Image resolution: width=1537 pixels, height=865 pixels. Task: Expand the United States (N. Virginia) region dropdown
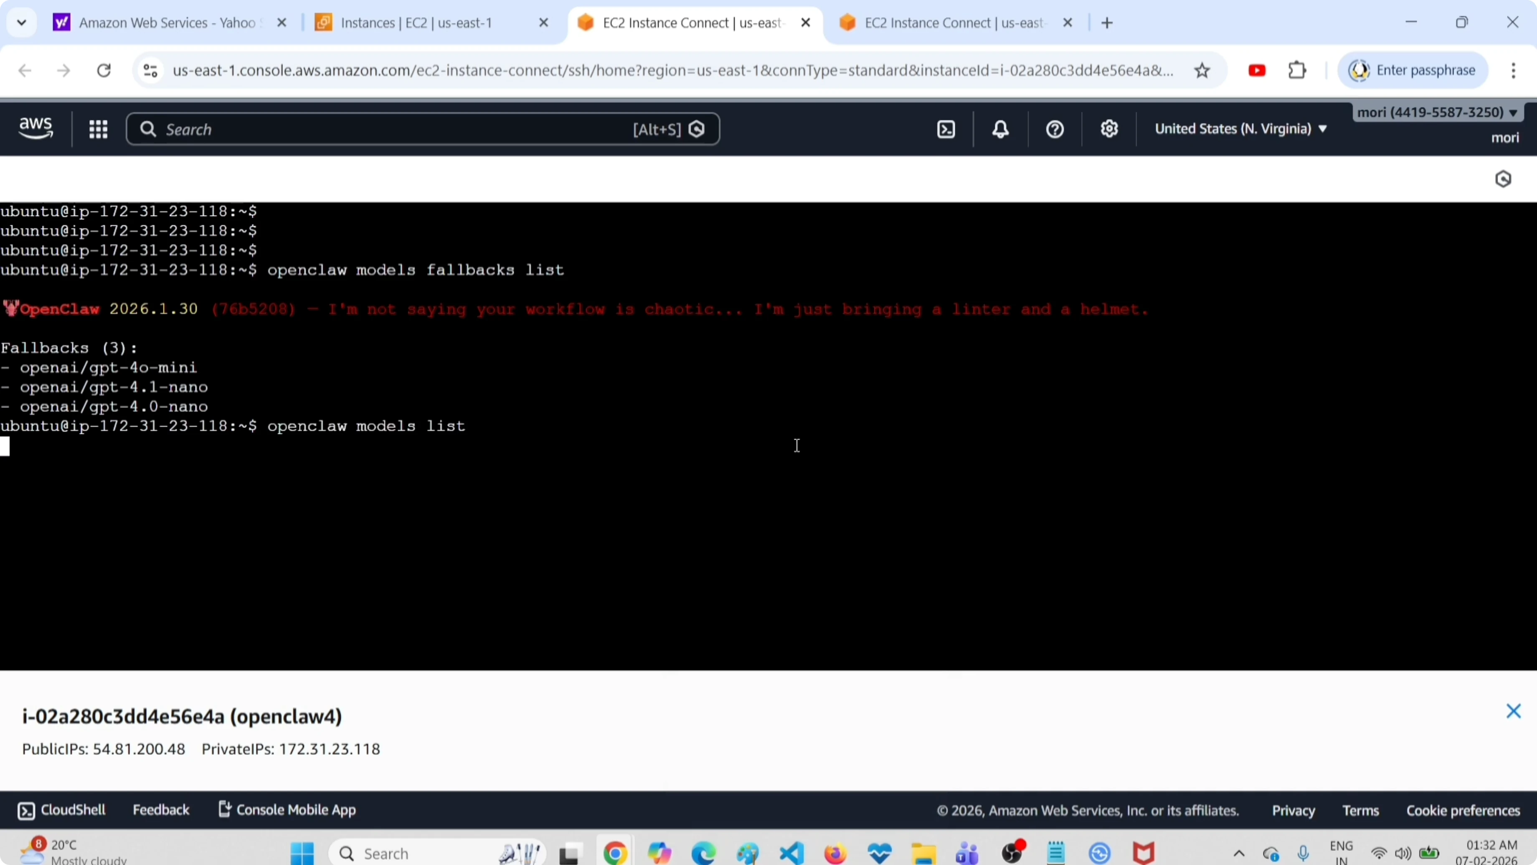pos(1240,129)
